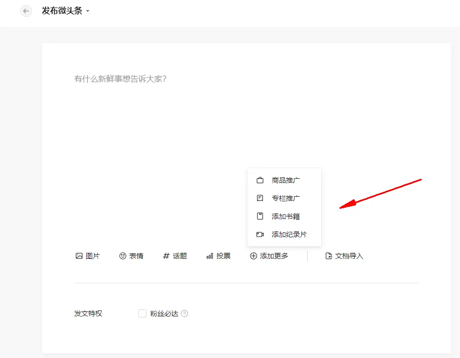Open the help tooltip next to 粉丝必达

(184, 313)
